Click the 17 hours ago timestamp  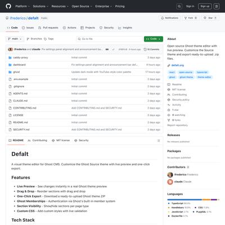(x=152, y=72)
